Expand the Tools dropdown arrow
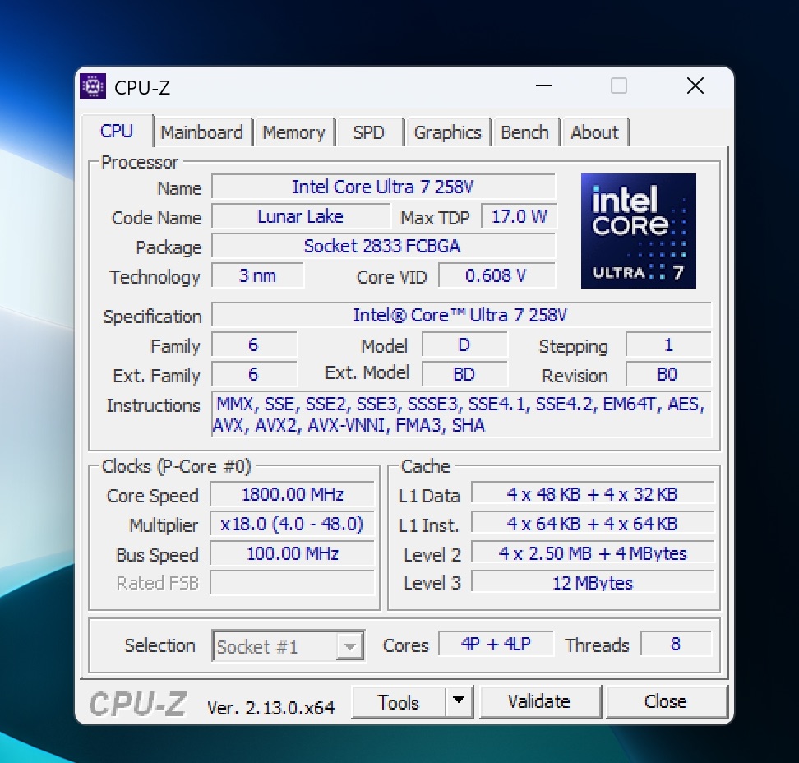 459,701
